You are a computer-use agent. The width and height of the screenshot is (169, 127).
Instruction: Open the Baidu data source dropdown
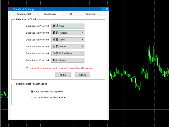(68, 47)
